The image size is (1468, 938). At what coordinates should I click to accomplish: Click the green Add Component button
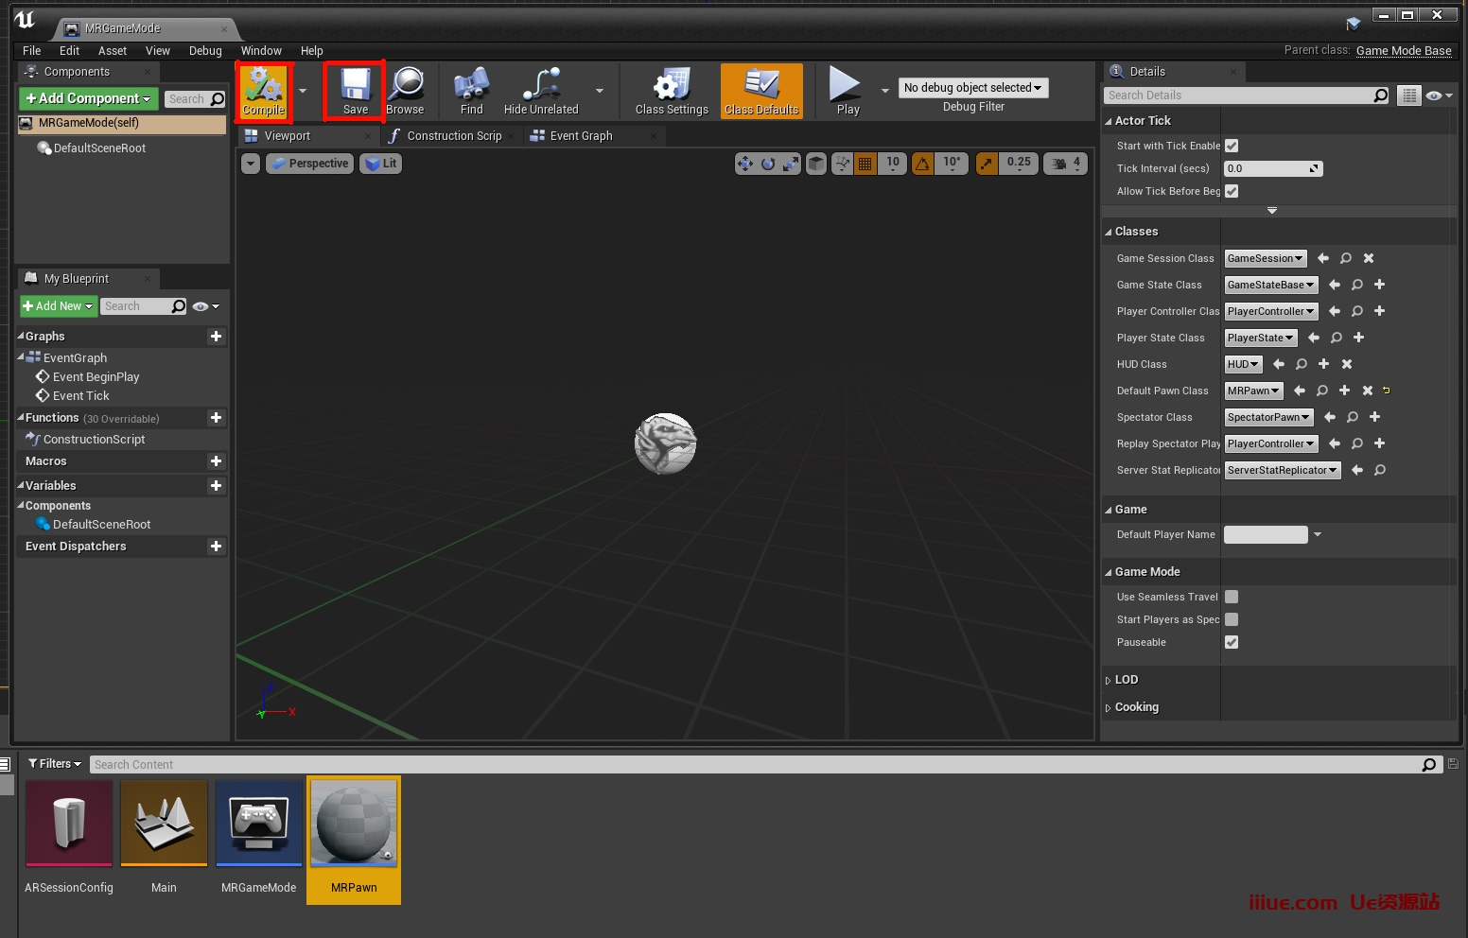coord(88,98)
